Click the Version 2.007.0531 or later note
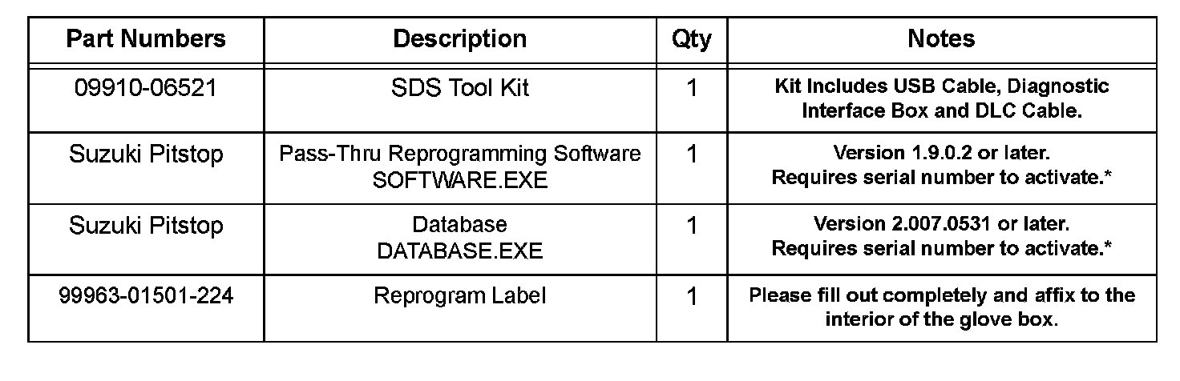1180x381 pixels. pyautogui.click(x=942, y=223)
